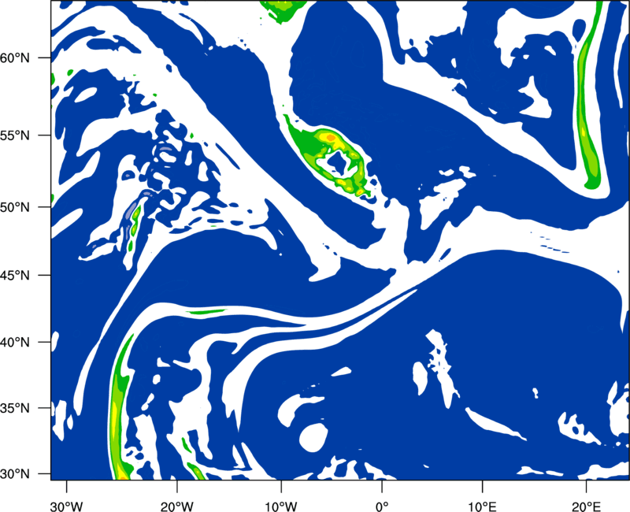Click the 60°N latitude label
Screen dimensions: 630x512
(14, 58)
